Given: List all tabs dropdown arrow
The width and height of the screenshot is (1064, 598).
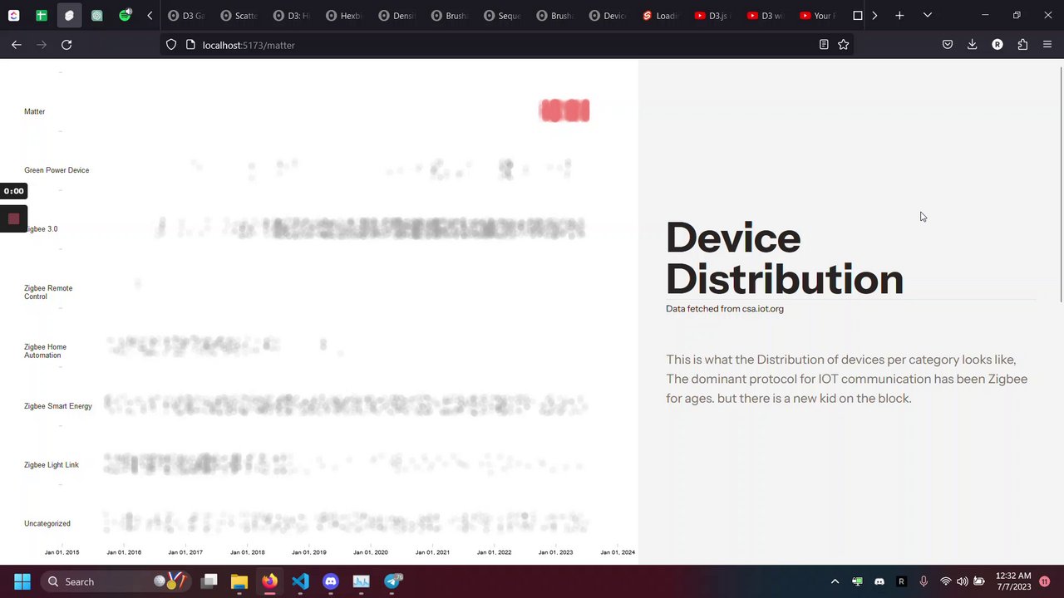Looking at the screenshot, I should point(928,15).
